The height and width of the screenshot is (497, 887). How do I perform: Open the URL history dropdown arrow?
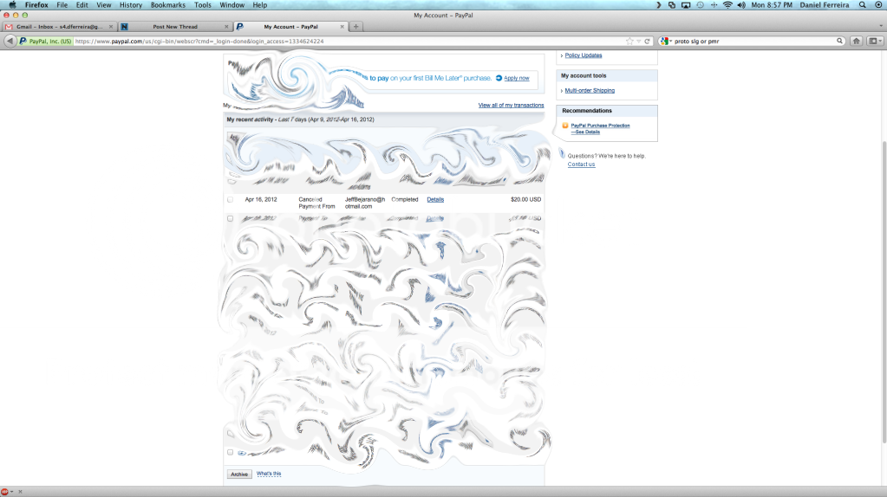(x=639, y=42)
